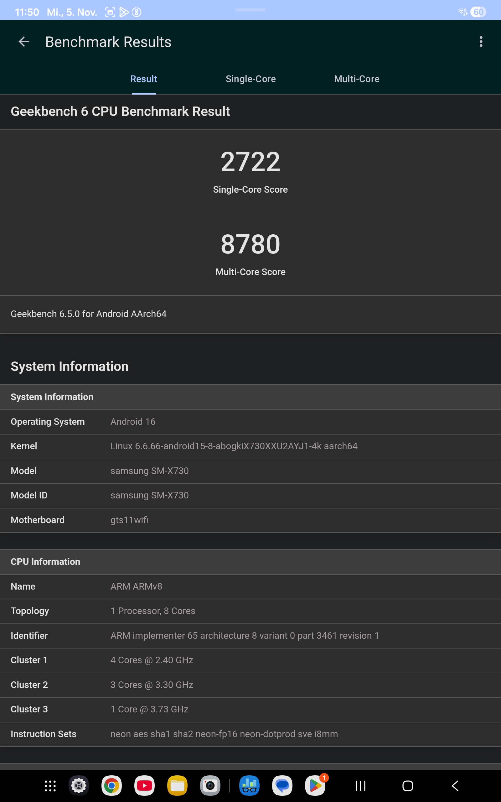Image resolution: width=501 pixels, height=802 pixels.
Task: Launch Settings from the taskbar
Action: click(79, 786)
